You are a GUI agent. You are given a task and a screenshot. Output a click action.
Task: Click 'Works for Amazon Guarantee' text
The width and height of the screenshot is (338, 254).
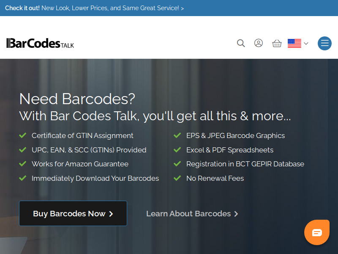point(80,164)
